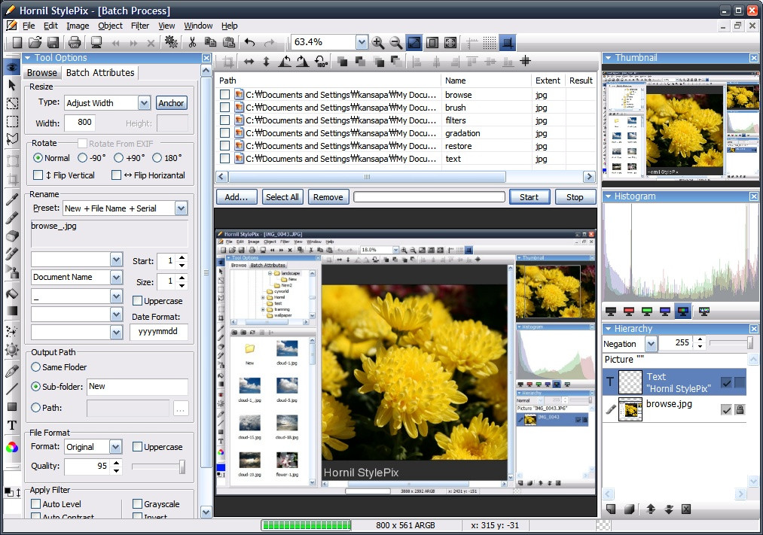The height and width of the screenshot is (535, 763).
Task: Click the Sub-folder name field
Action: click(x=137, y=387)
